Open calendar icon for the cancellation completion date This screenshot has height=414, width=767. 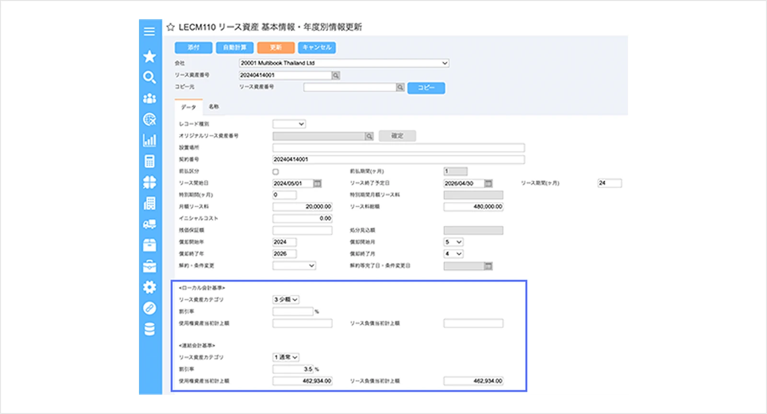point(488,266)
